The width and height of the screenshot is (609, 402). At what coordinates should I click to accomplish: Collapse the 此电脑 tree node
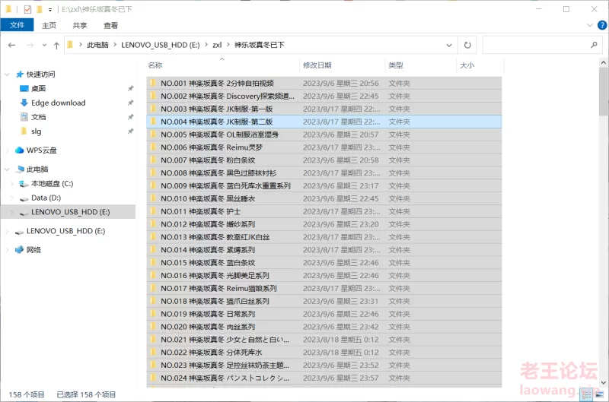pyautogui.click(x=7, y=169)
